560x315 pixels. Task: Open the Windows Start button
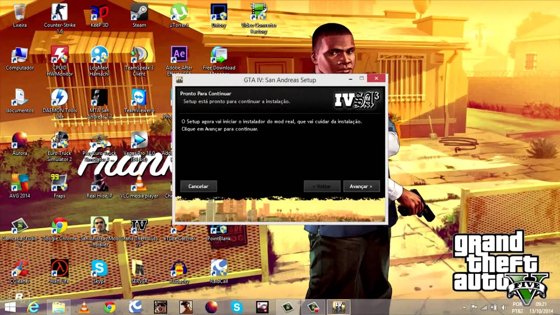[x=10, y=307]
